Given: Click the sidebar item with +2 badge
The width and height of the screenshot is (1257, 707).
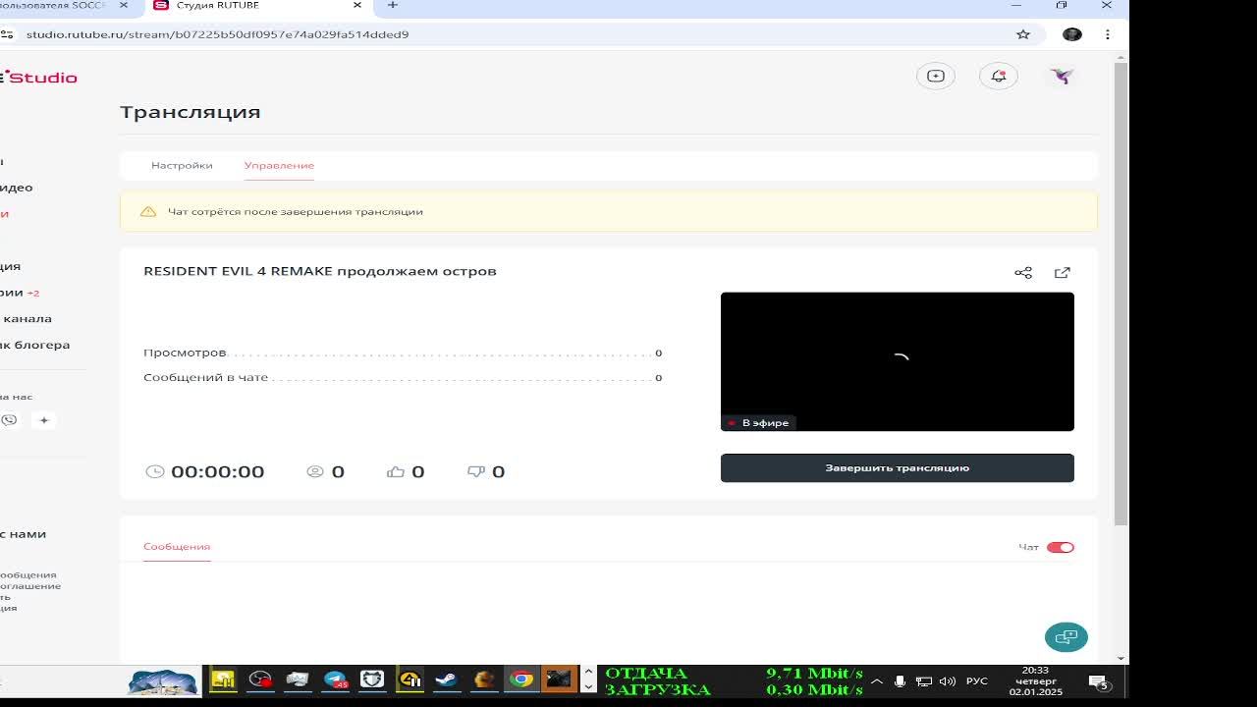Looking at the screenshot, I should [x=20, y=293].
